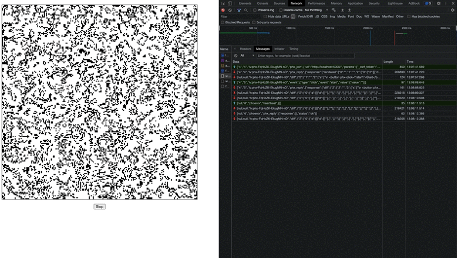The width and height of the screenshot is (458, 258).
Task: Export HAR file with download arrow
Action: (x=349, y=10)
